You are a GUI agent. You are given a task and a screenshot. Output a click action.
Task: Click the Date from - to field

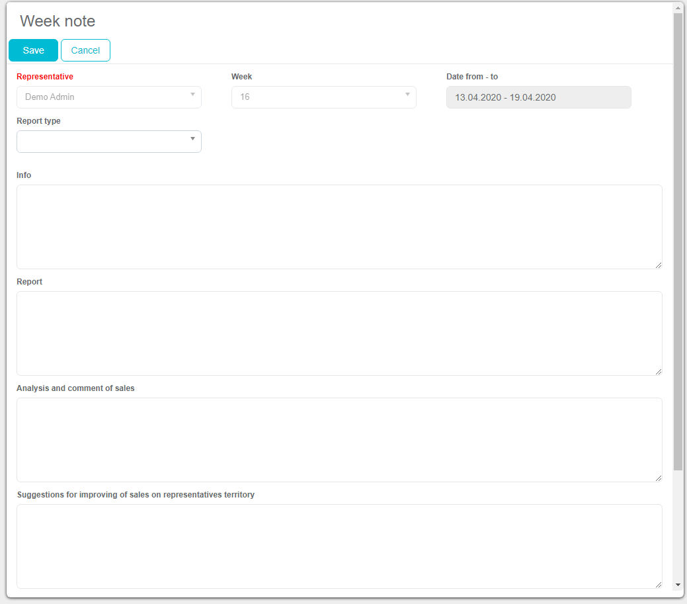point(538,97)
